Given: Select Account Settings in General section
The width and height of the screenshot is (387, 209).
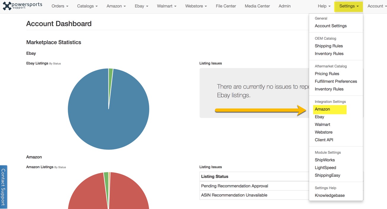Looking at the screenshot, I should point(331,26).
